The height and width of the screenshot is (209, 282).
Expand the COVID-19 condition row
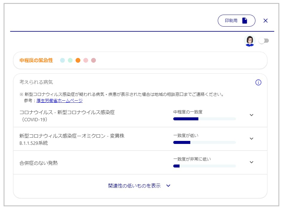252,115
